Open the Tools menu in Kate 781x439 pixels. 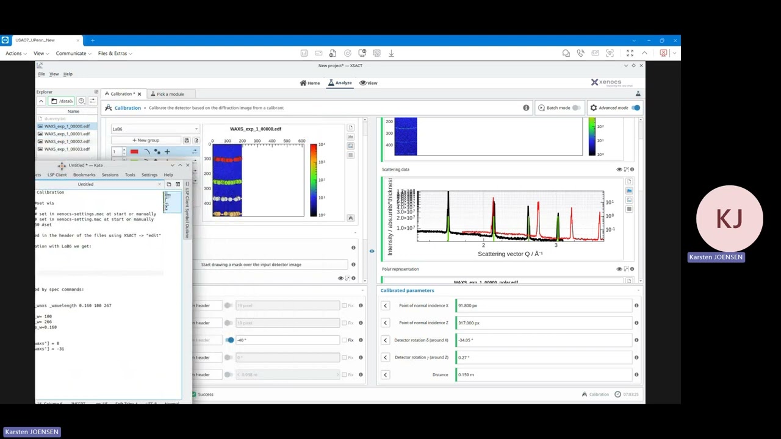point(130,175)
